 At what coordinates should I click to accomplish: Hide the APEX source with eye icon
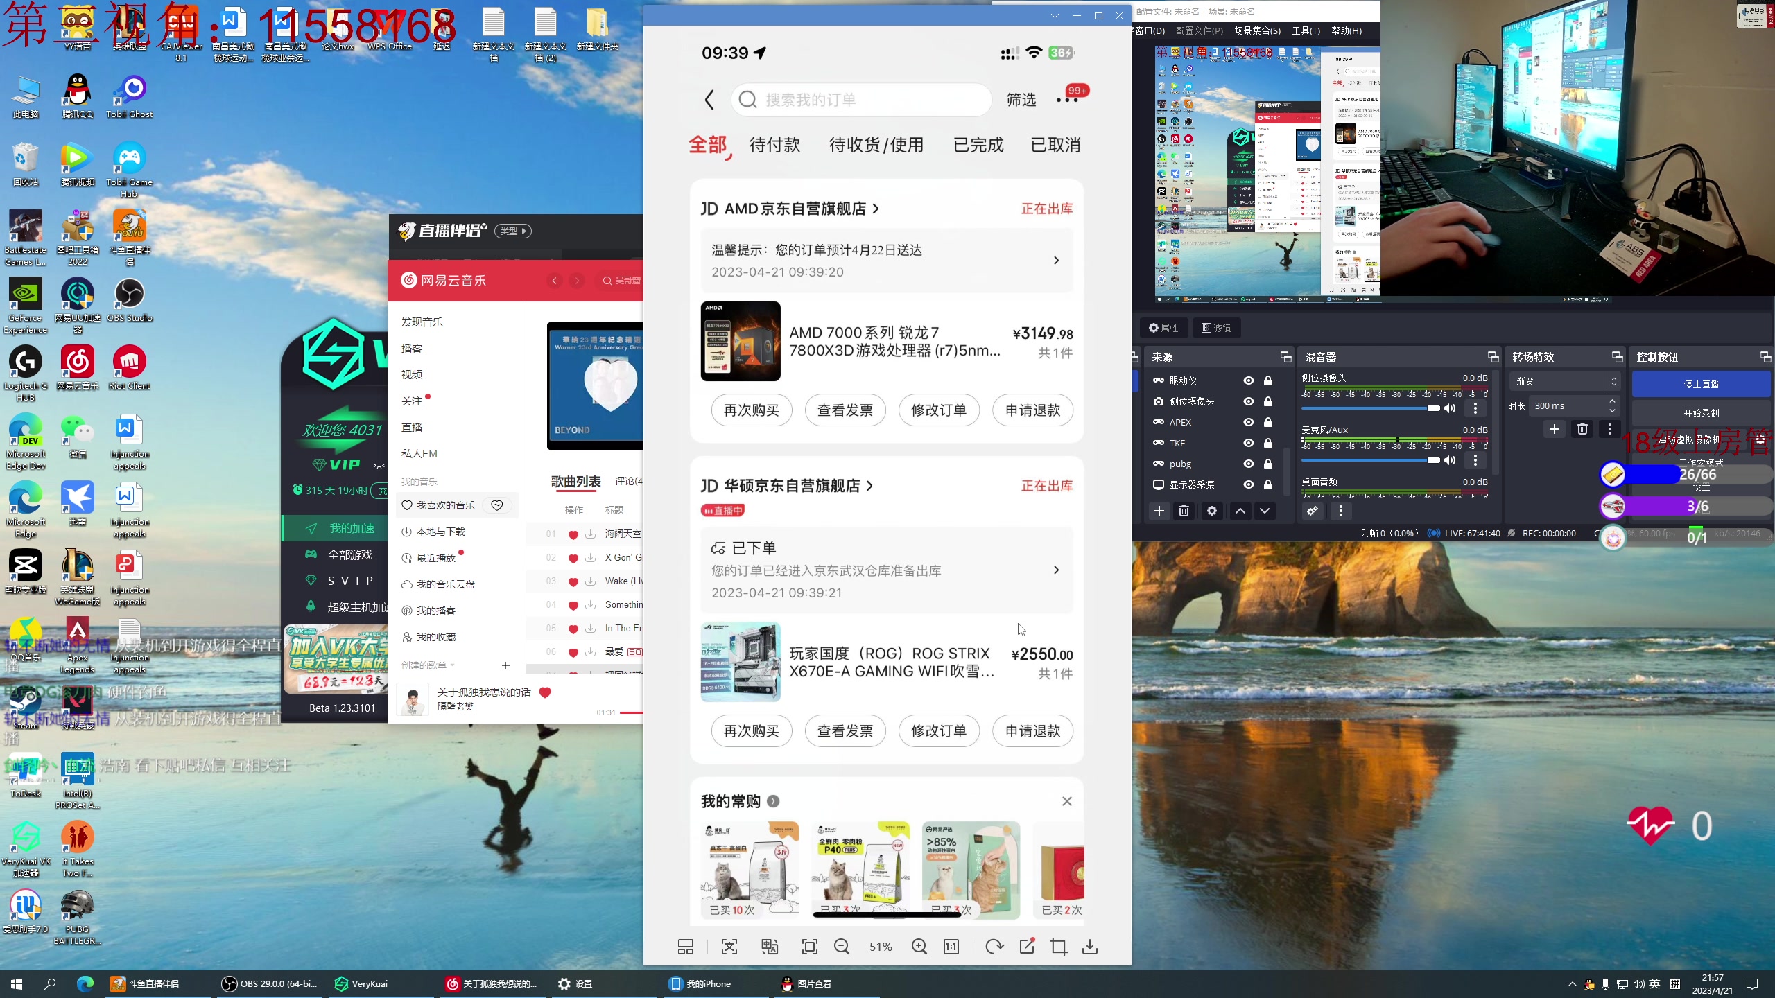point(1248,422)
